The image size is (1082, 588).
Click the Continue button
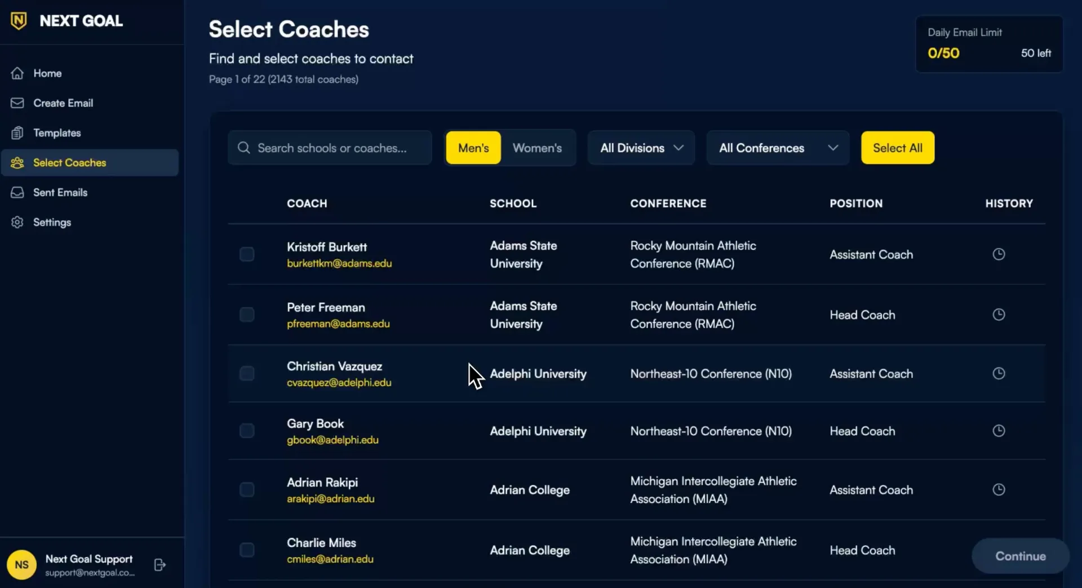click(1020, 556)
